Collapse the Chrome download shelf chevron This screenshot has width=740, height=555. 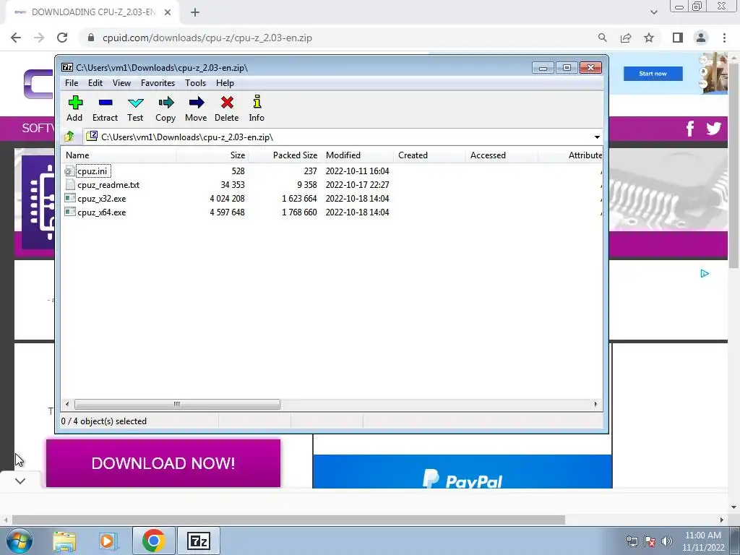[20, 481]
